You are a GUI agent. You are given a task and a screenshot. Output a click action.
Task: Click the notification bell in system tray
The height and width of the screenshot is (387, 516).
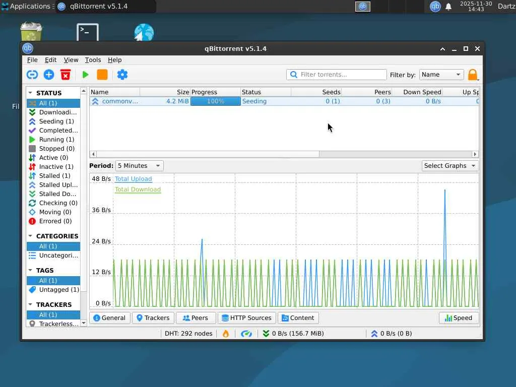448,7
